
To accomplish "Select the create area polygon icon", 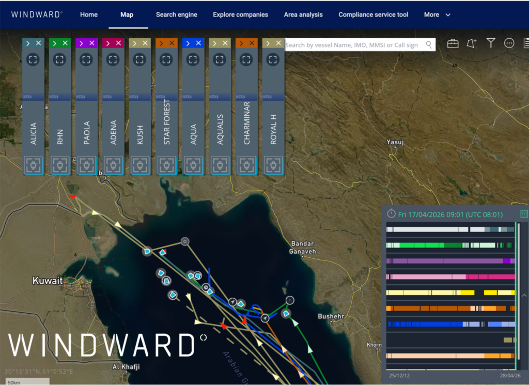I will point(472,43).
